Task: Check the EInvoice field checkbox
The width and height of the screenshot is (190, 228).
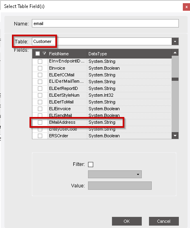Action: coord(40,68)
